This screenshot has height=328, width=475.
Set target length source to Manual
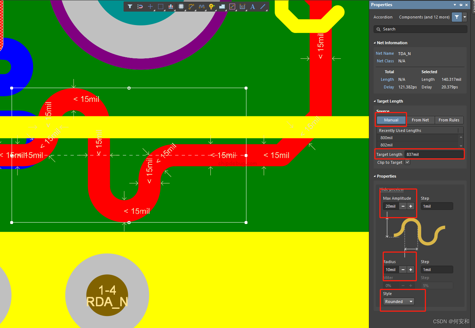point(391,120)
